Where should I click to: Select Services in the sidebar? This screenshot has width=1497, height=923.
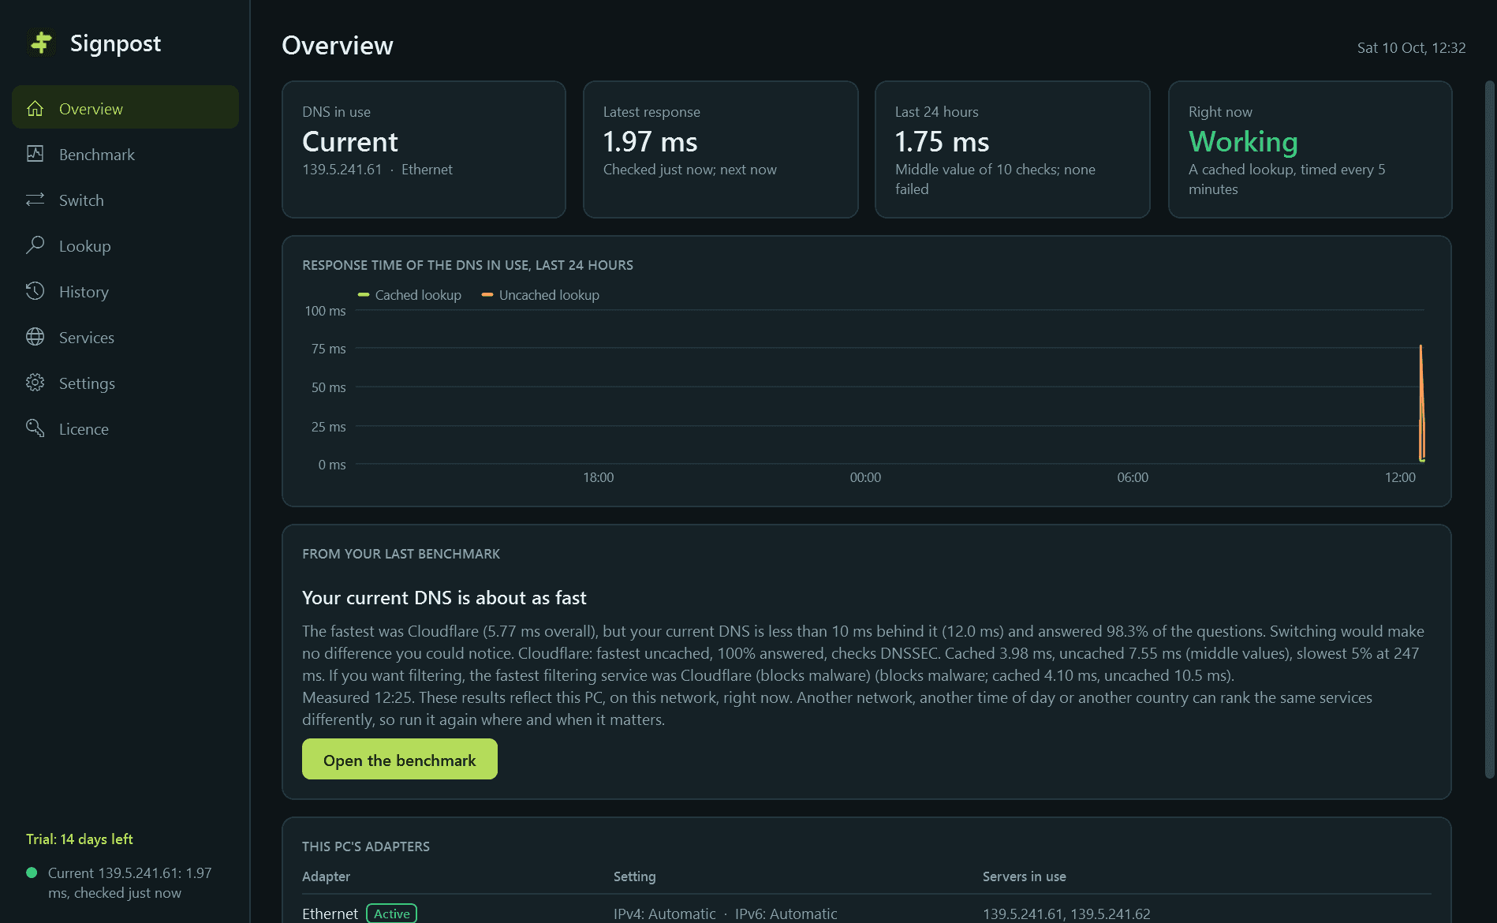click(125, 337)
